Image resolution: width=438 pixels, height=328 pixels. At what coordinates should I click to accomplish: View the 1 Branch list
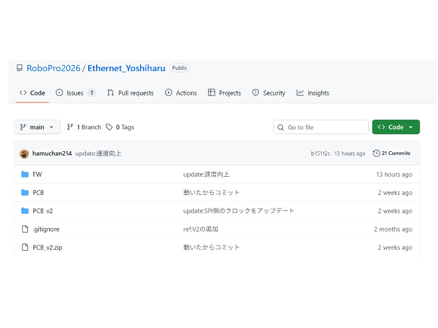pyautogui.click(x=84, y=127)
